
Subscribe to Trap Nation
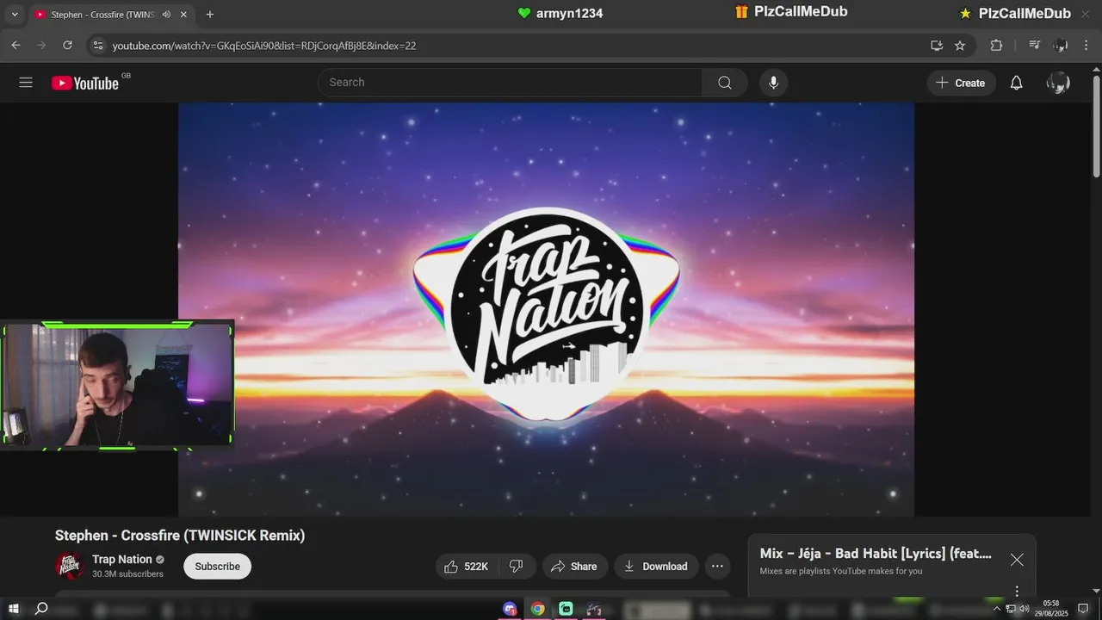218,566
